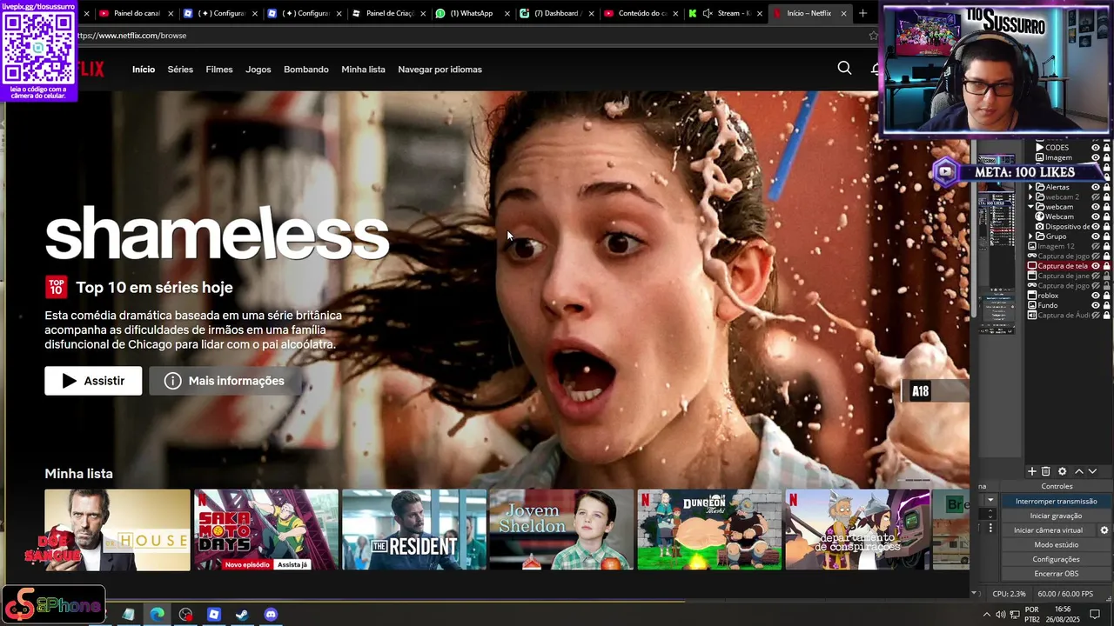Open OBS source properties gear icon
Image resolution: width=1114 pixels, height=626 pixels.
tap(1062, 471)
